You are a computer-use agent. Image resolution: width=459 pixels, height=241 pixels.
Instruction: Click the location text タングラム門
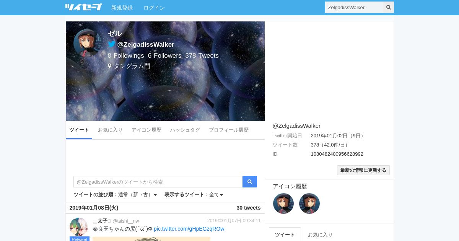tap(132, 66)
